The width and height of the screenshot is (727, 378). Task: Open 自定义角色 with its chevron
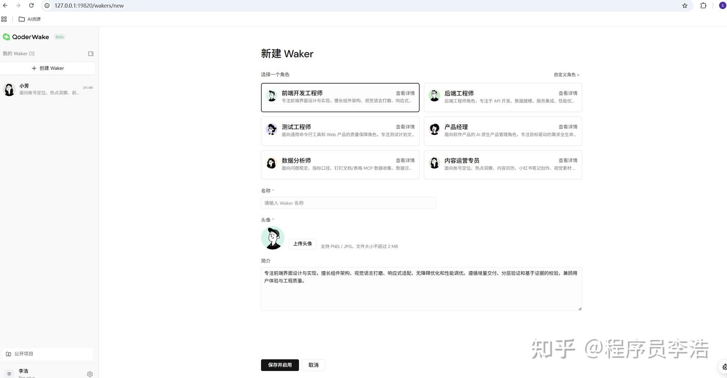[566, 75]
